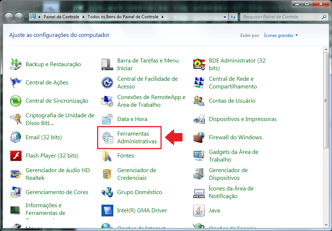Open the Central de Ações link
This screenshot has height=231, width=332.
pyautogui.click(x=47, y=83)
